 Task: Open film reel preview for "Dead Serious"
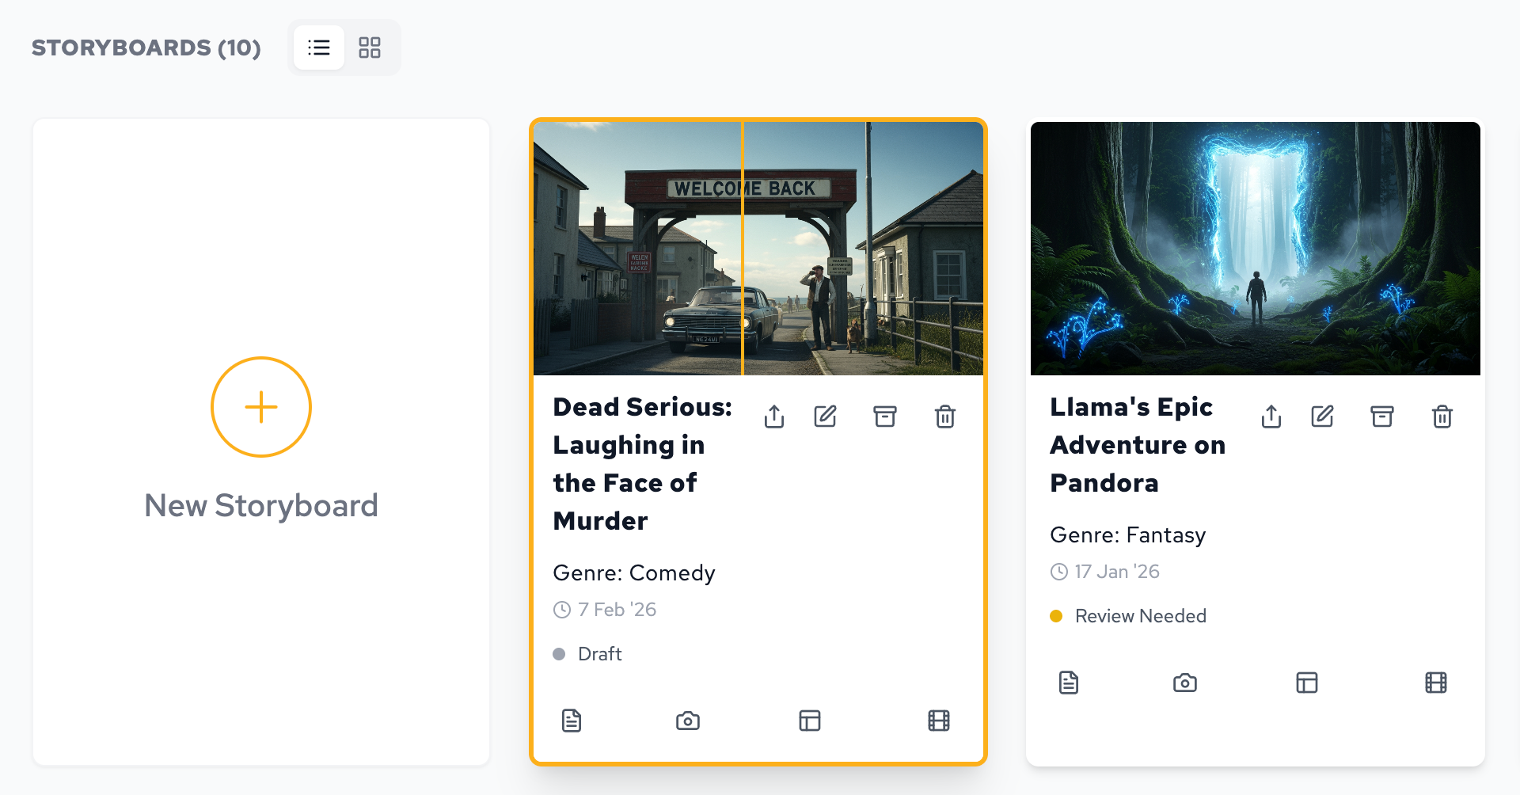pos(938,721)
